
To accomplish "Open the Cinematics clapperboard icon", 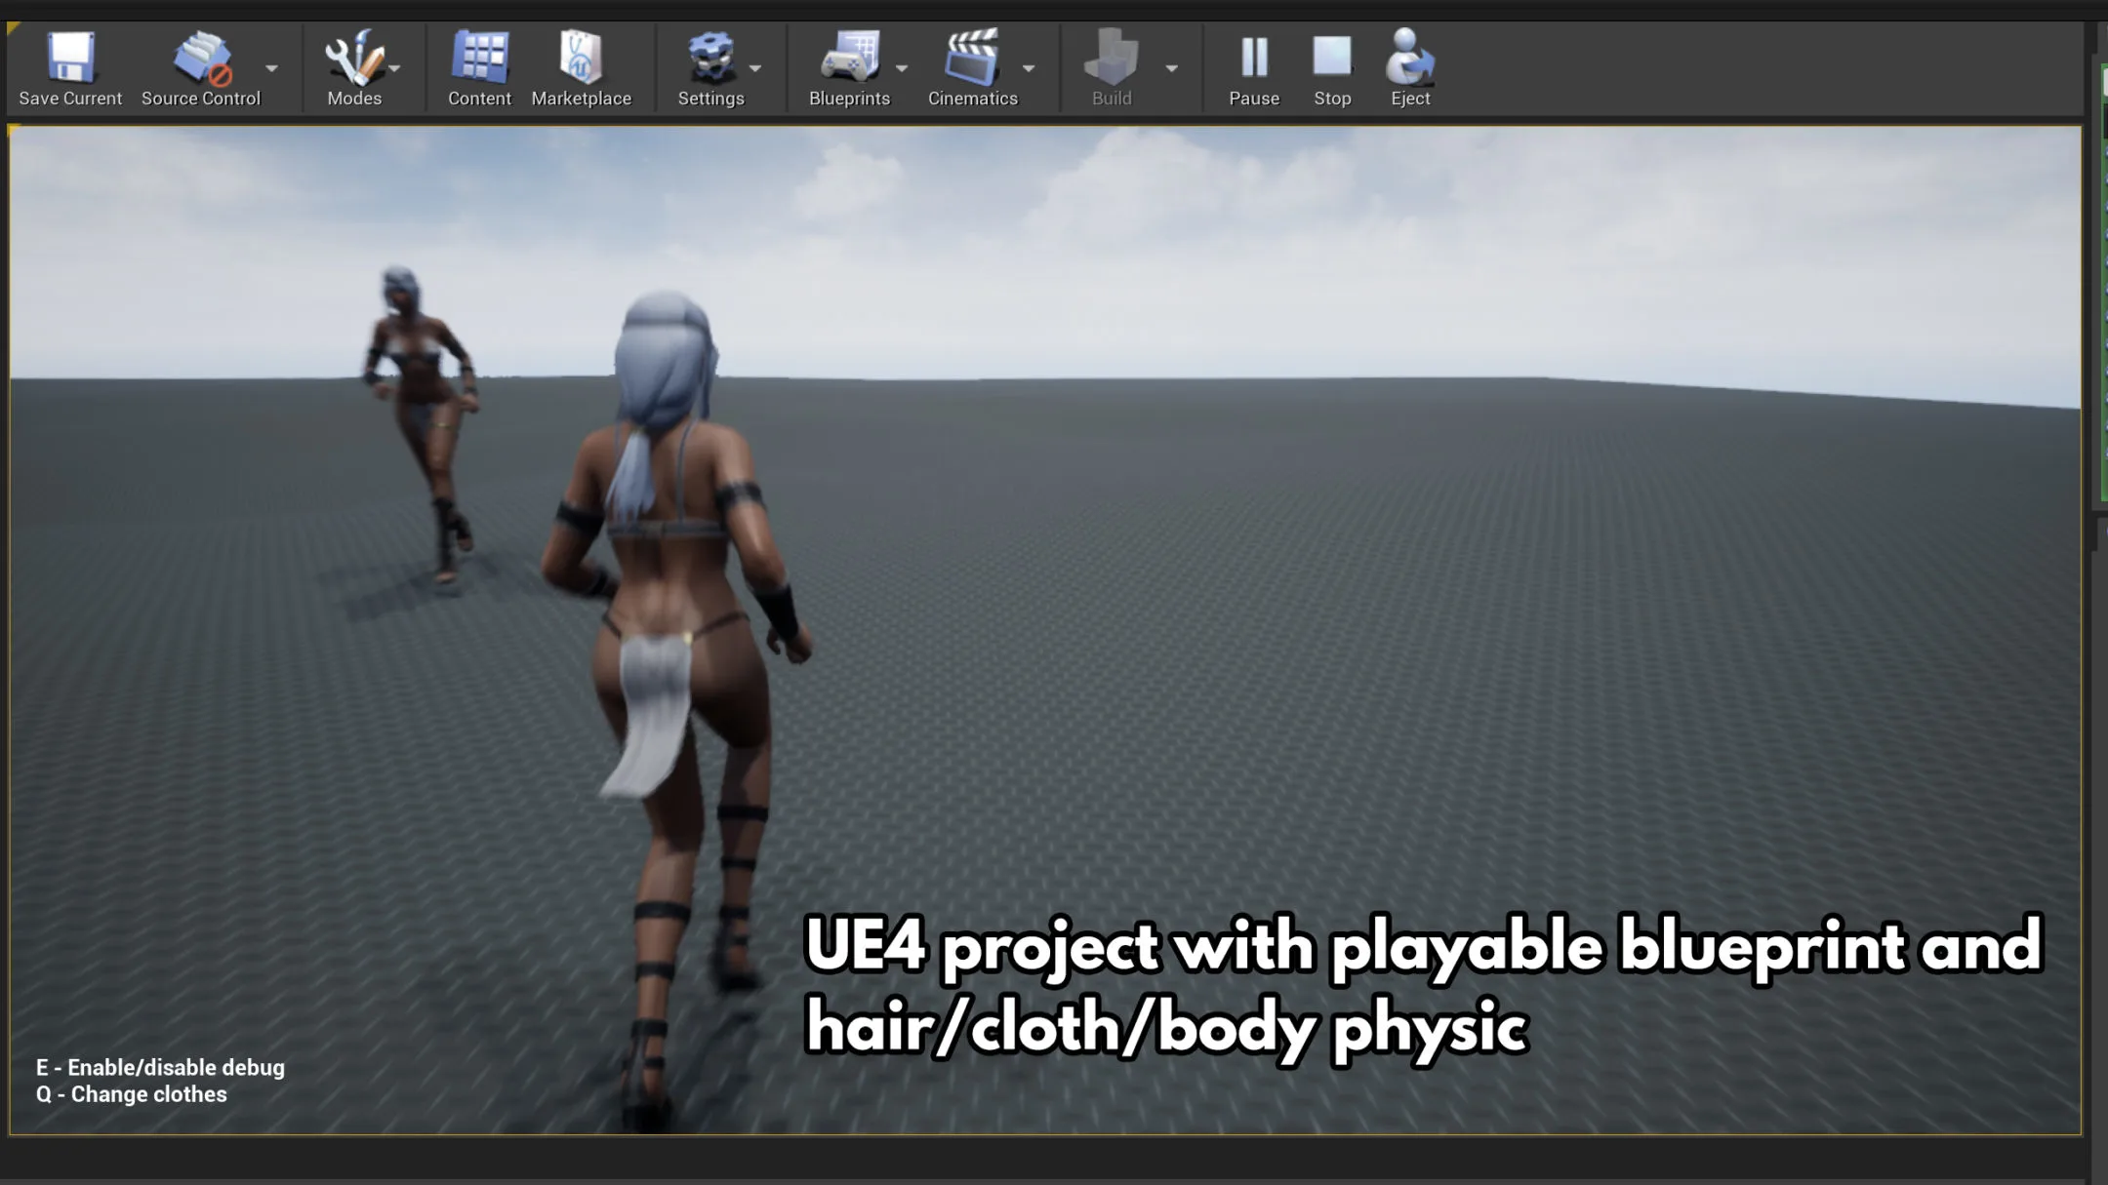I will (x=972, y=59).
